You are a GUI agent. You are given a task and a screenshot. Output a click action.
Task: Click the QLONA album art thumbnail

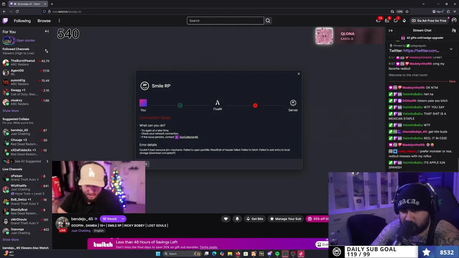[x=324, y=36]
